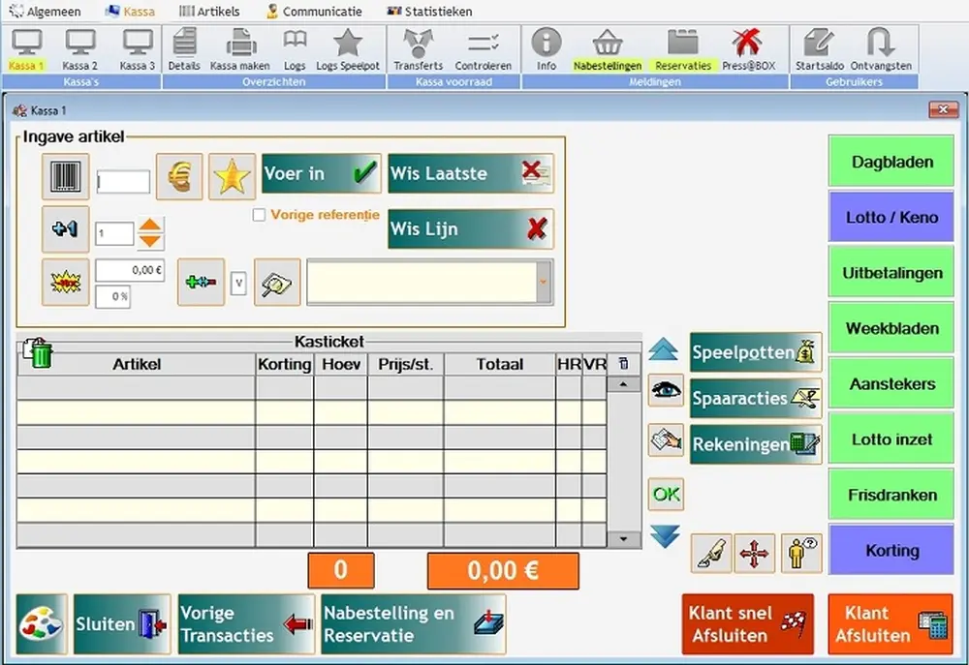Click the magnifier article search icon
Screen dimensions: 969x665
click(277, 283)
